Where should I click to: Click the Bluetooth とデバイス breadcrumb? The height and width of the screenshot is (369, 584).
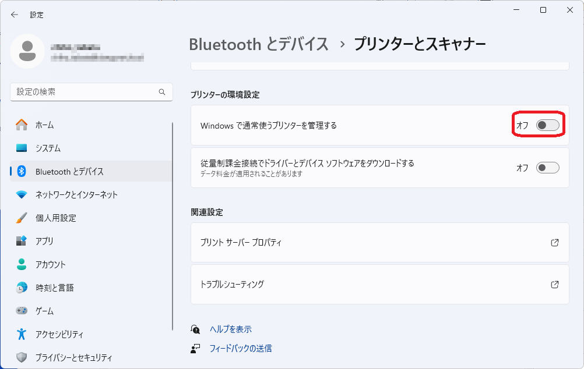click(259, 44)
